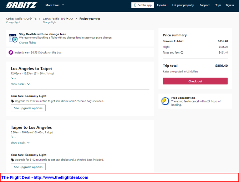Open the Support menu item
Screen dimensions: 239x182
pyautogui.click(x=204, y=5)
